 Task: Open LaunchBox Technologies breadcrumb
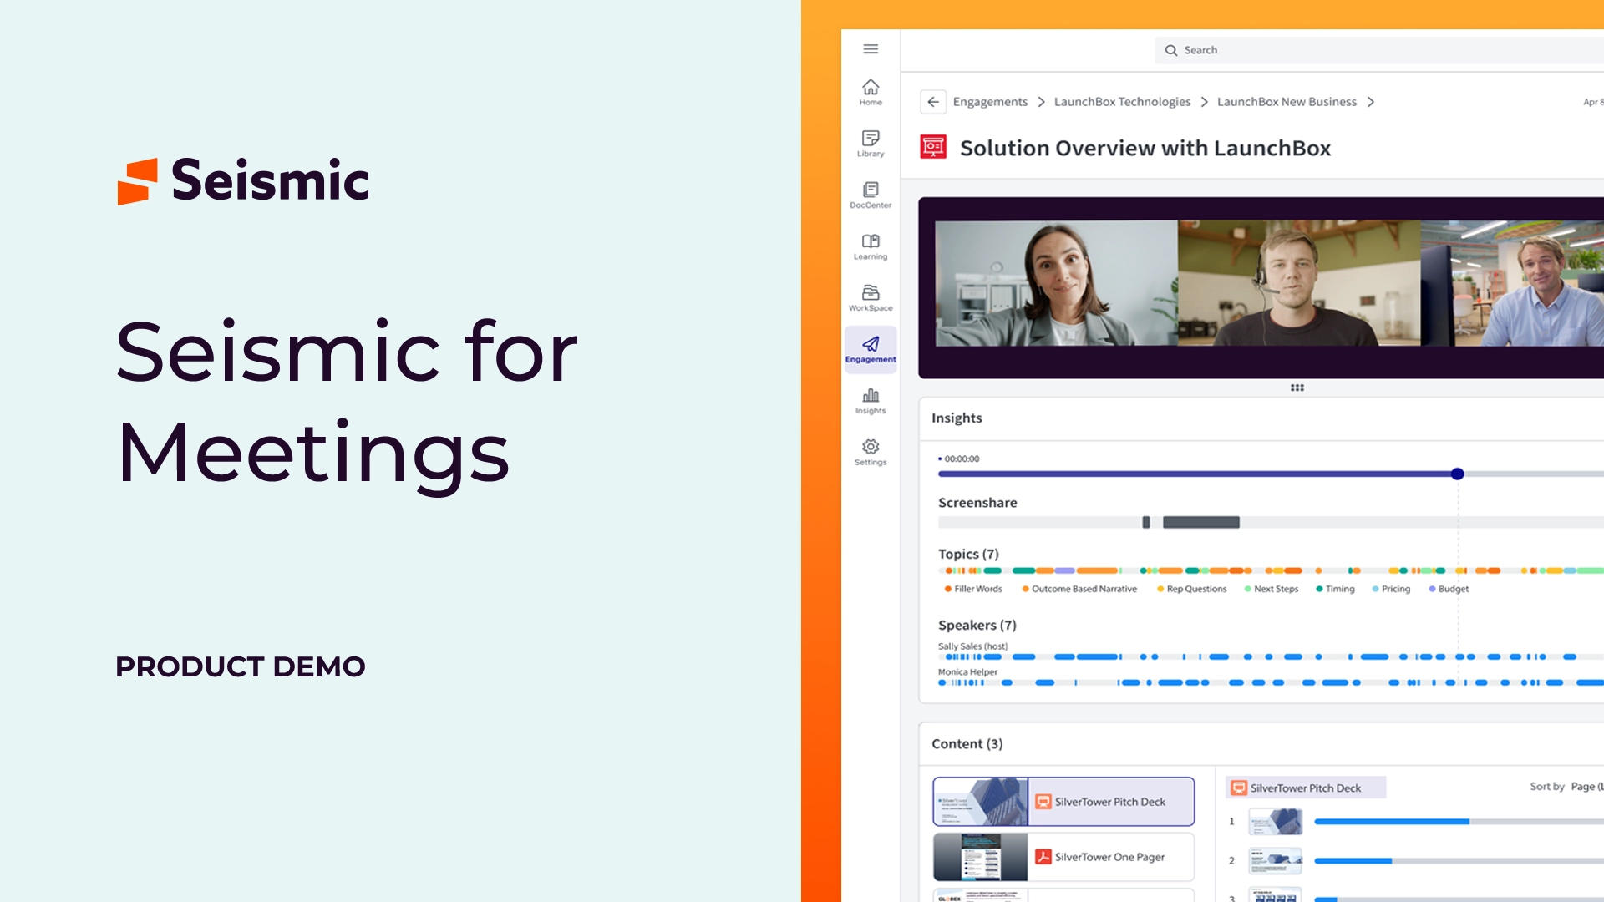tap(1122, 102)
